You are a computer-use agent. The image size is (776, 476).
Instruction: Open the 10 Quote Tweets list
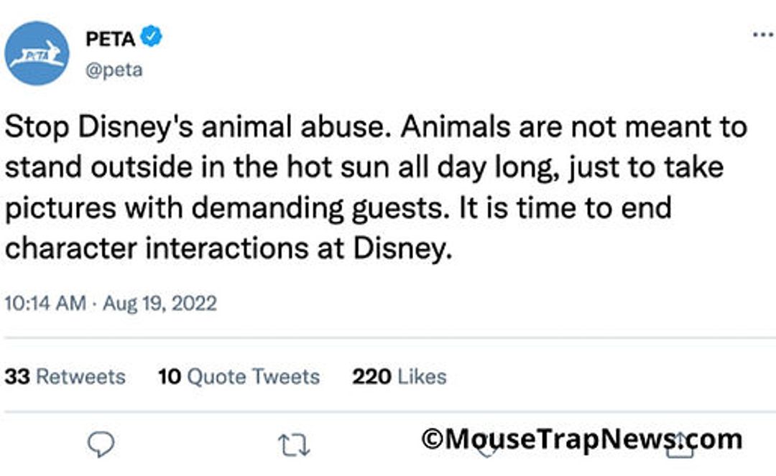tap(239, 377)
